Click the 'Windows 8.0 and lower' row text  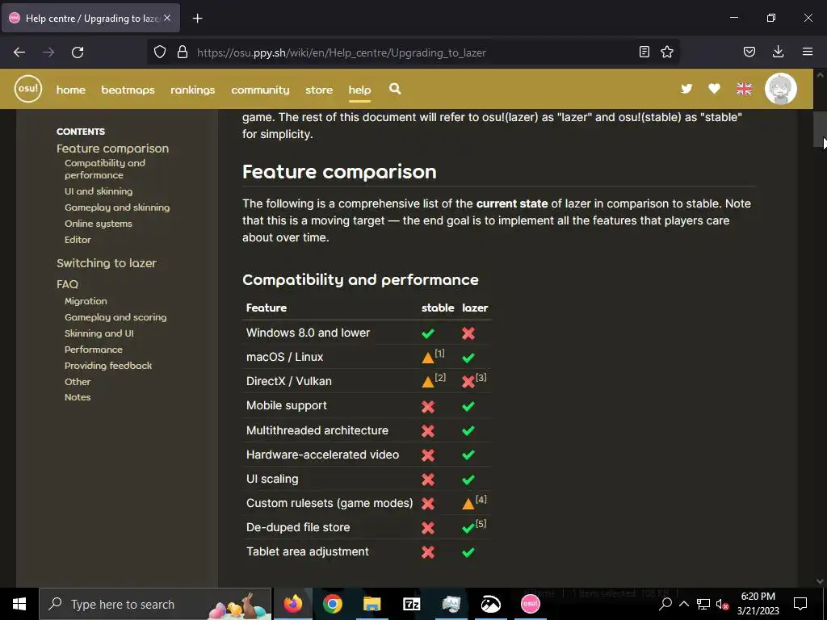click(x=308, y=333)
